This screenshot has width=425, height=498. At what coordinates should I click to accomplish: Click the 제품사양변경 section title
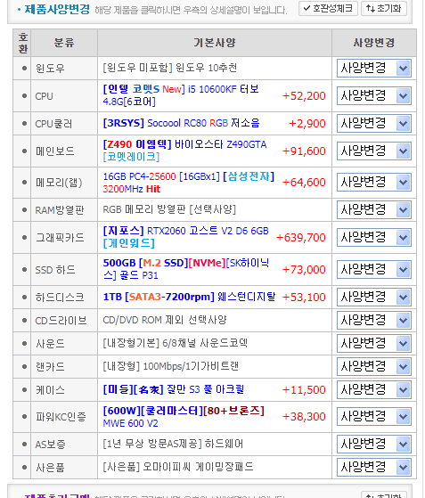click(x=57, y=9)
